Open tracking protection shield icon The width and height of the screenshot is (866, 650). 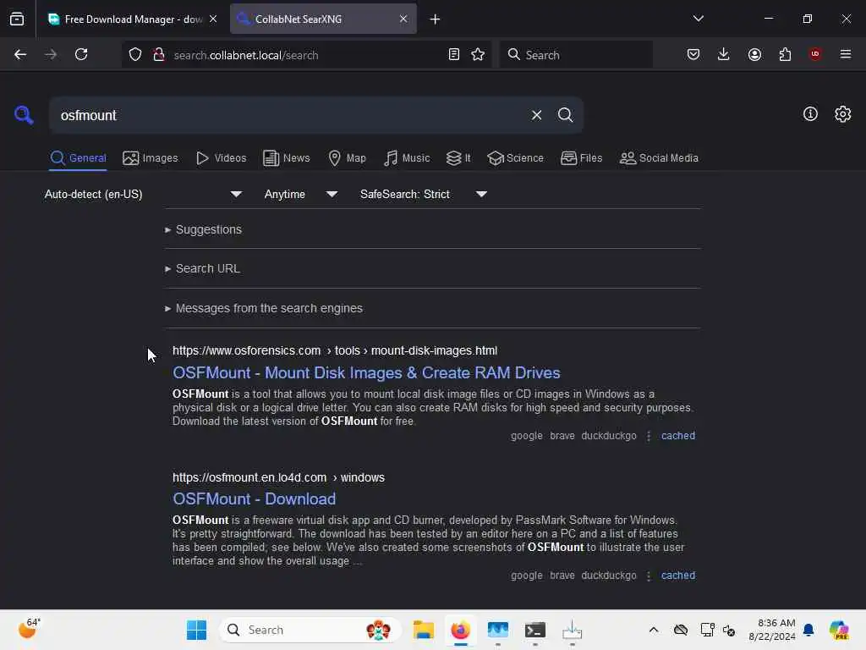click(135, 54)
